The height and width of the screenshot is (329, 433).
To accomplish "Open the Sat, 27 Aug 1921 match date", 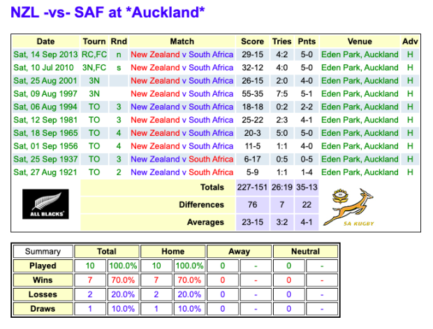I will point(45,172).
